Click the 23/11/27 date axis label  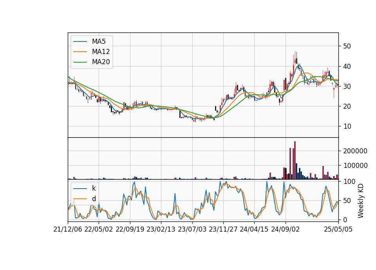223,229
